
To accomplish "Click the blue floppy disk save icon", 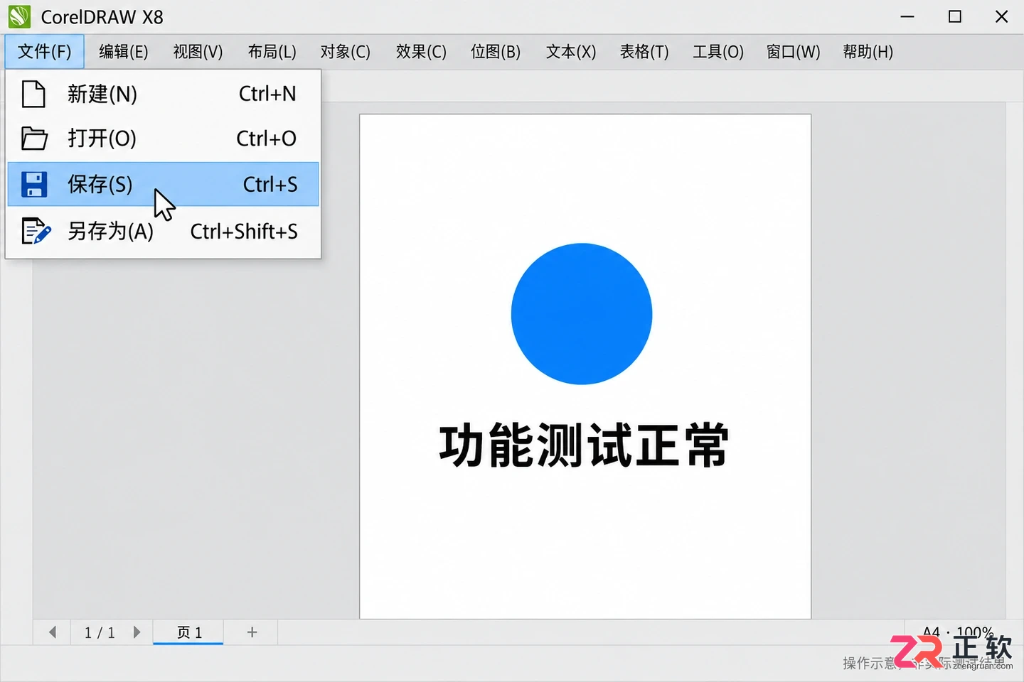I will [x=34, y=184].
